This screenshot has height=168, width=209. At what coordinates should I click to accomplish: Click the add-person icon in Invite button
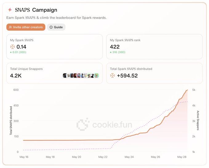tap(10, 27)
